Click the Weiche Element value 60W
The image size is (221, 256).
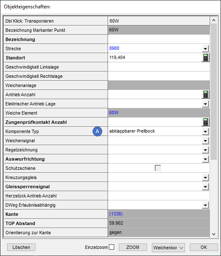114,113
